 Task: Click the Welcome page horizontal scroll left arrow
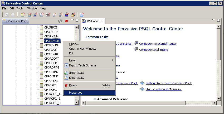[84, 103]
